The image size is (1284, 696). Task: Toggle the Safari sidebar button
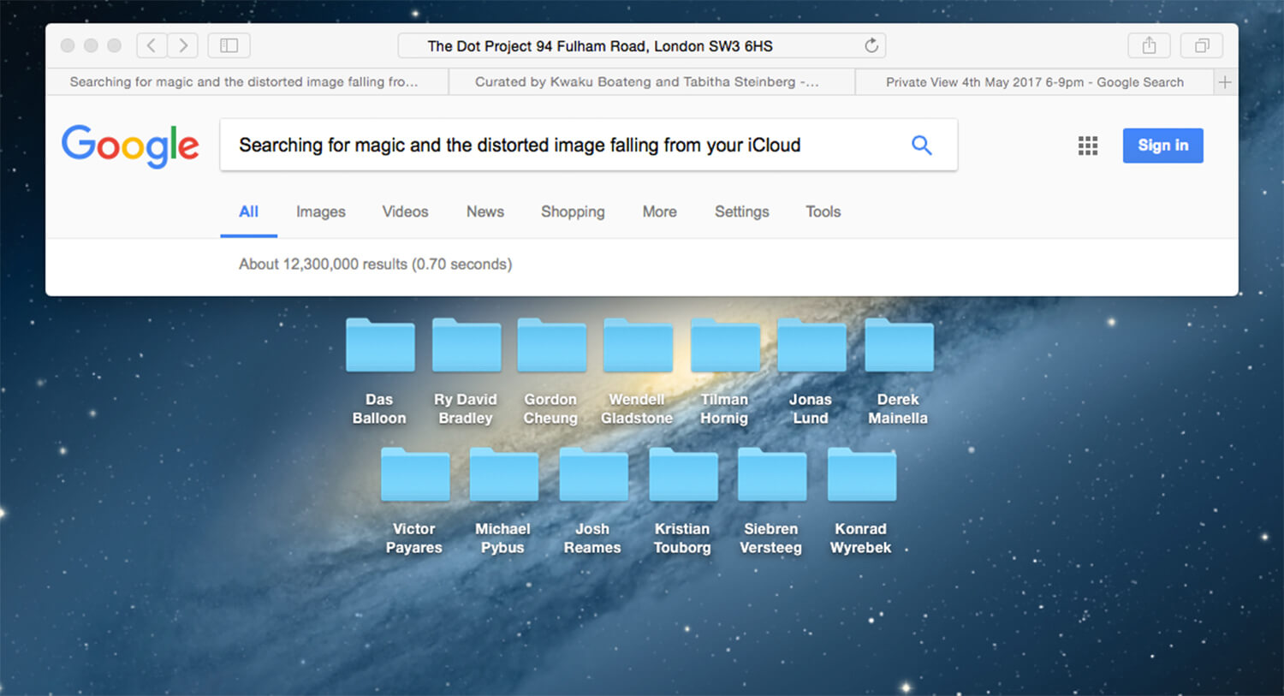point(229,45)
